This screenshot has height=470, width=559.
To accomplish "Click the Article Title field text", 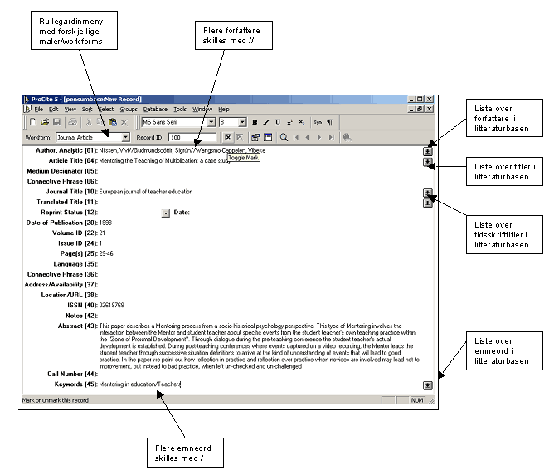I will pyautogui.click(x=164, y=161).
